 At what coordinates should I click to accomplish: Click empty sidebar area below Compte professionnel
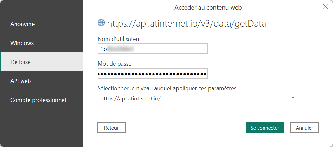click(42, 127)
